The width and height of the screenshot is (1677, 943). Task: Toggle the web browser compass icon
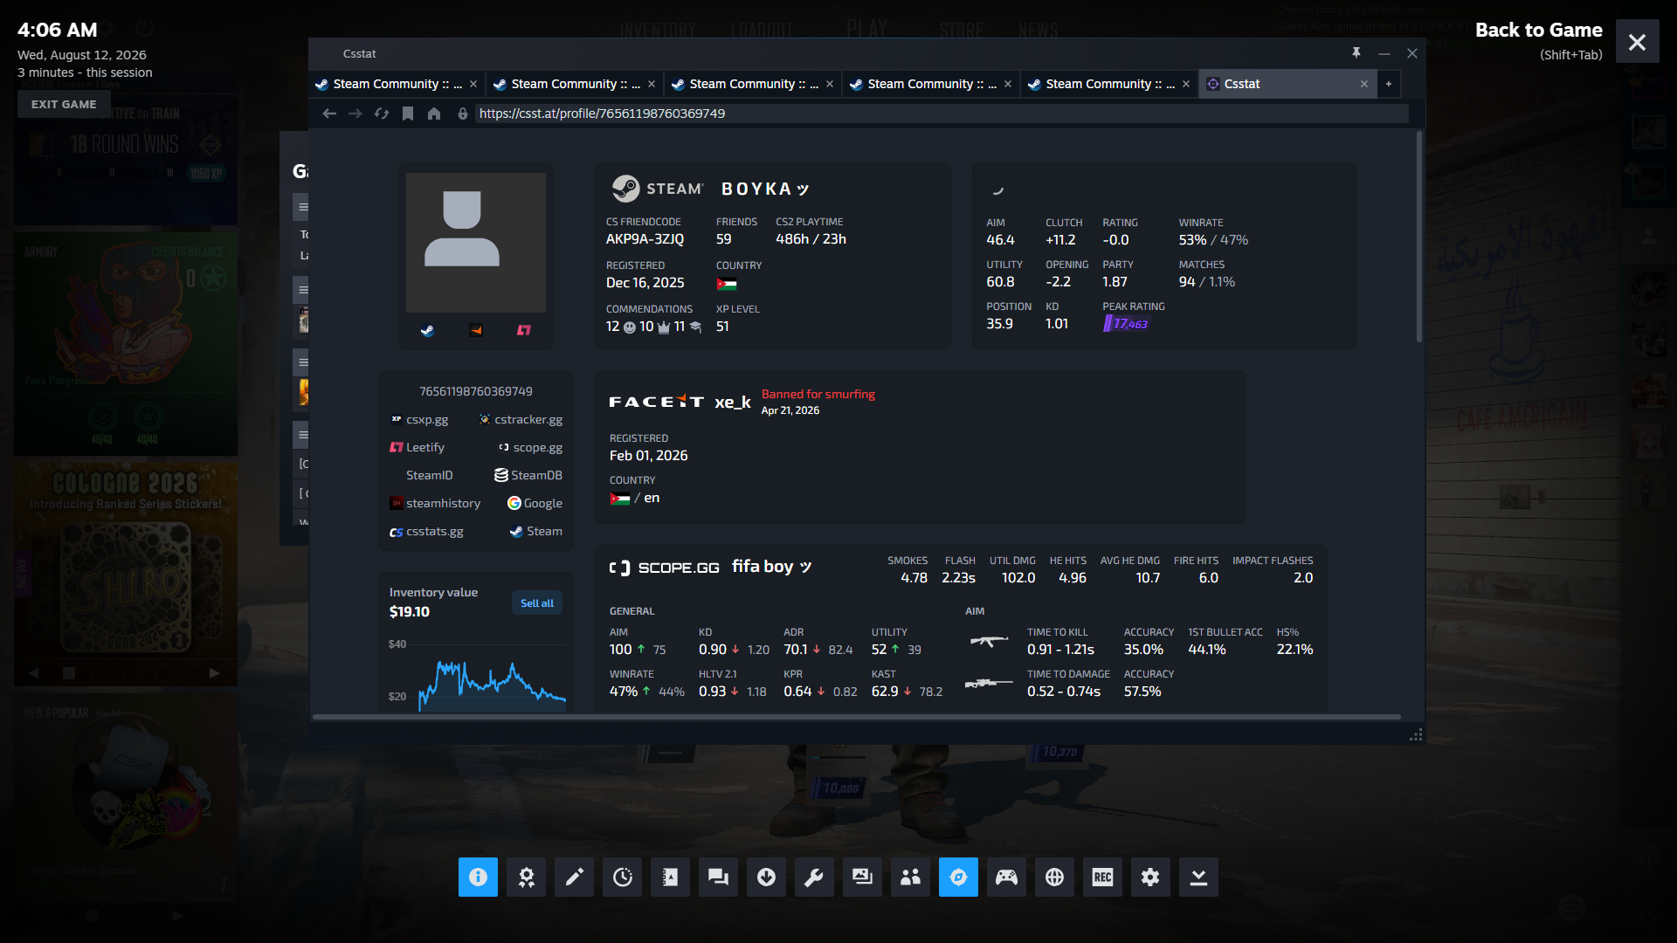[x=958, y=877]
